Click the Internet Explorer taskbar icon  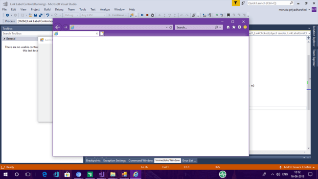(136, 174)
